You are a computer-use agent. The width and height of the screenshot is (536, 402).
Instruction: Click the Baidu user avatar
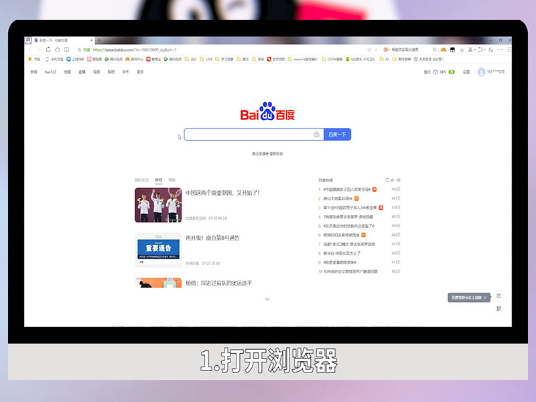(x=481, y=72)
